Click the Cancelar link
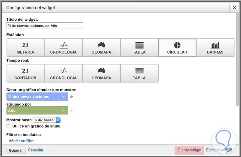 (x=35, y=150)
